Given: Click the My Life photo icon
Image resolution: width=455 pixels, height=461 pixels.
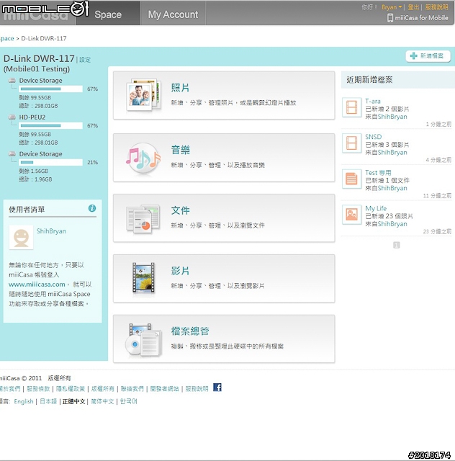Looking at the screenshot, I should pos(351,215).
